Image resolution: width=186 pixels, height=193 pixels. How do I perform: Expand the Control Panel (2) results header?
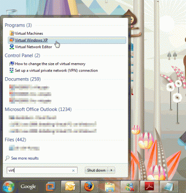(23, 55)
